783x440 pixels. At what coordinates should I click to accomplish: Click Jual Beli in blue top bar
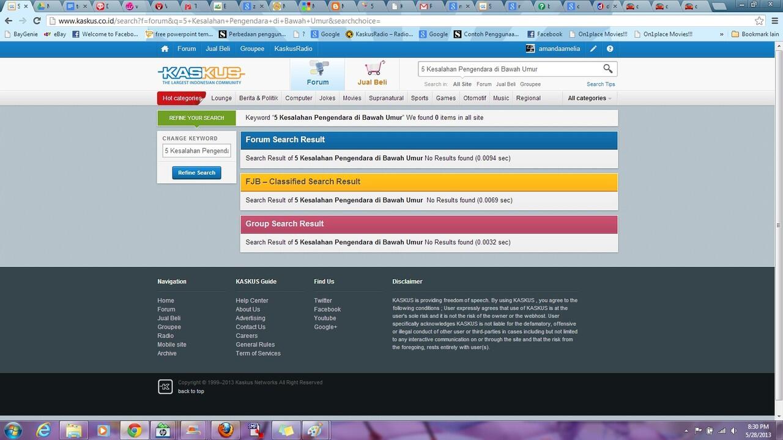tap(218, 49)
